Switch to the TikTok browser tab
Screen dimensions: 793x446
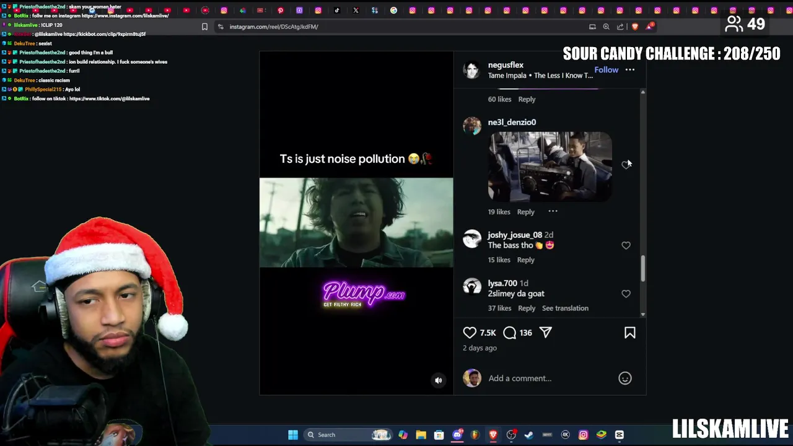[337, 10]
